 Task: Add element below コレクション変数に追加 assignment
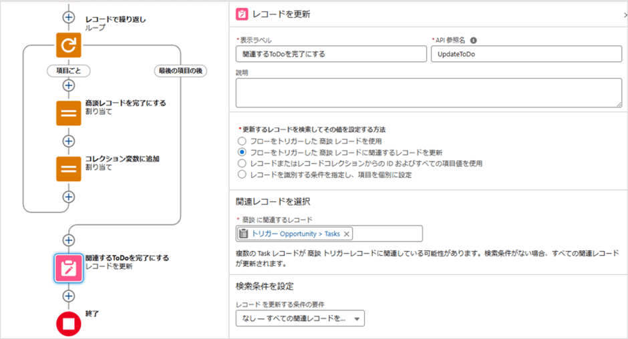pyautogui.click(x=69, y=196)
